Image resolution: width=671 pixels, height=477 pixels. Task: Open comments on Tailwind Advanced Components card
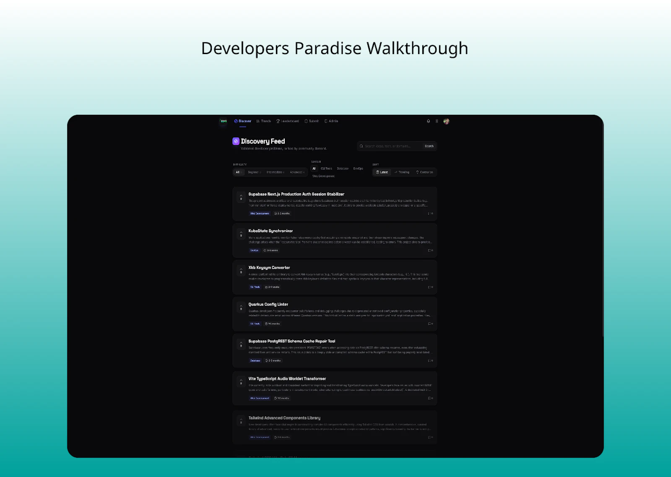point(430,437)
